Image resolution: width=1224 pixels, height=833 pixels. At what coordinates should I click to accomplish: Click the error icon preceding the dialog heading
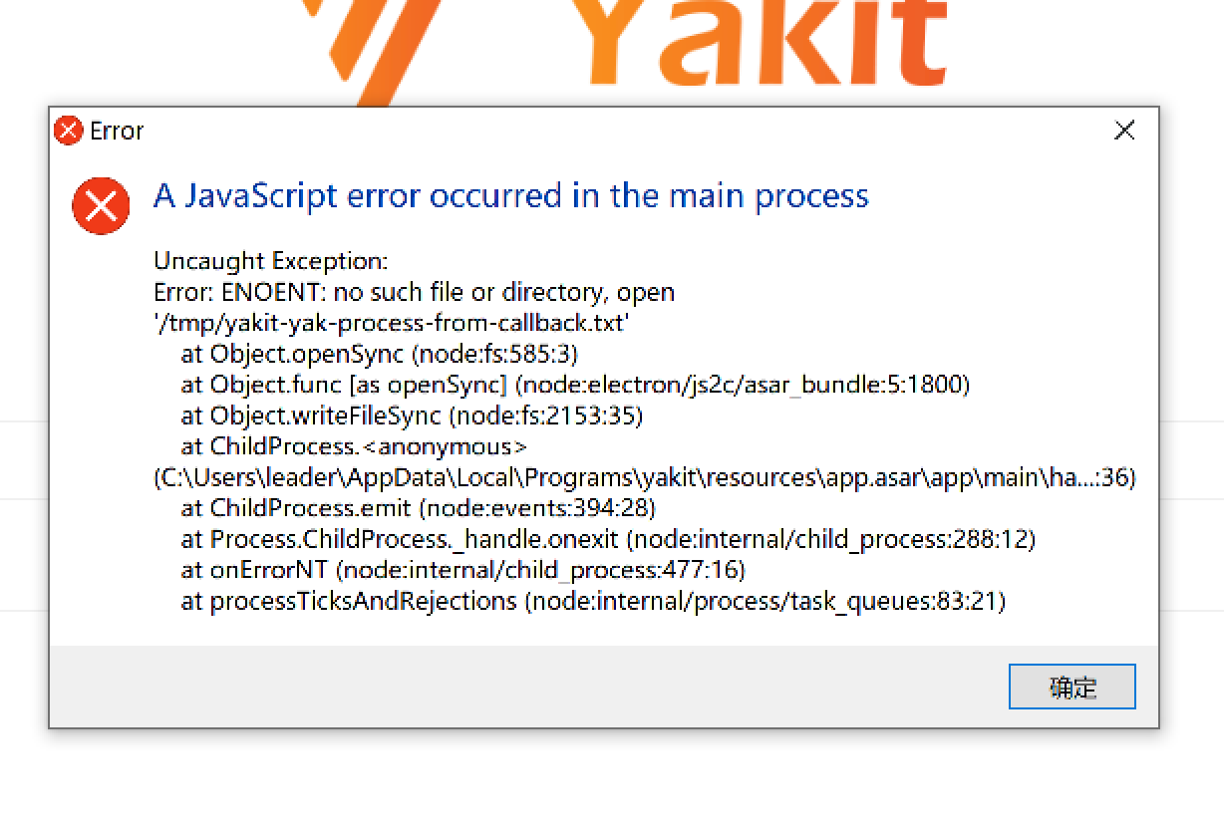[101, 206]
